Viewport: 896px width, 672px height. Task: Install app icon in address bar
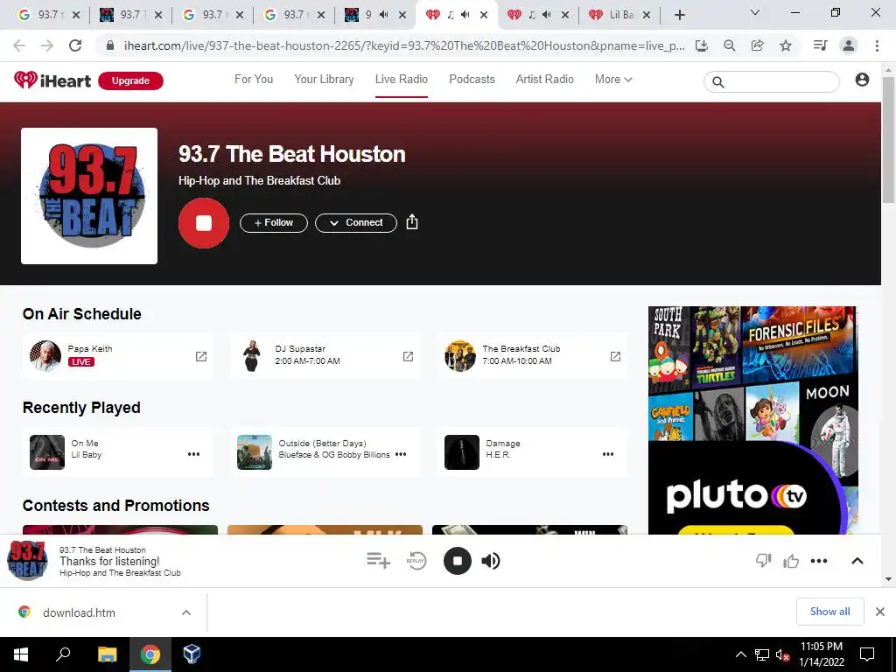pos(702,45)
